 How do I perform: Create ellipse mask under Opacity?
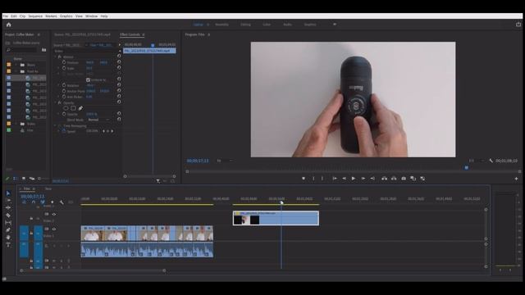[66, 108]
